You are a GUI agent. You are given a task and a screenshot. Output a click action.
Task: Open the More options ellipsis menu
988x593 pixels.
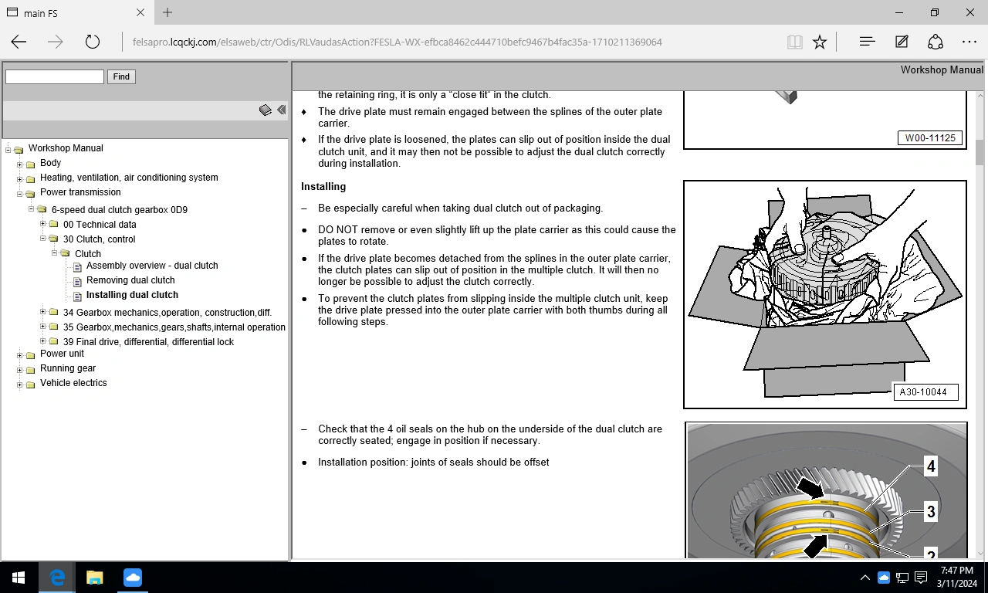tap(969, 42)
